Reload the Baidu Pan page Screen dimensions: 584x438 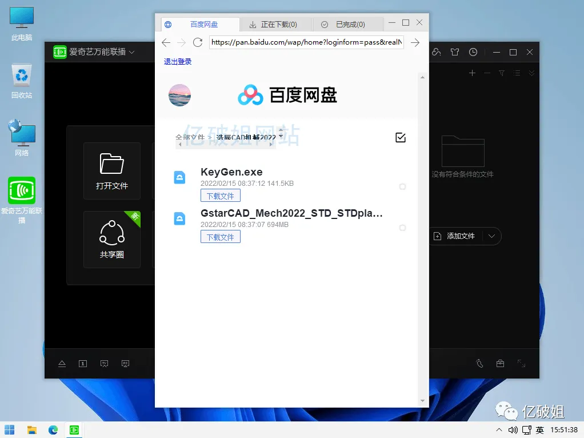198,42
